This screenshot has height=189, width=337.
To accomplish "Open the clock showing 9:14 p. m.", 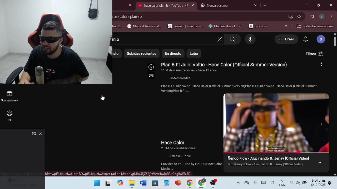I will pos(318,183).
